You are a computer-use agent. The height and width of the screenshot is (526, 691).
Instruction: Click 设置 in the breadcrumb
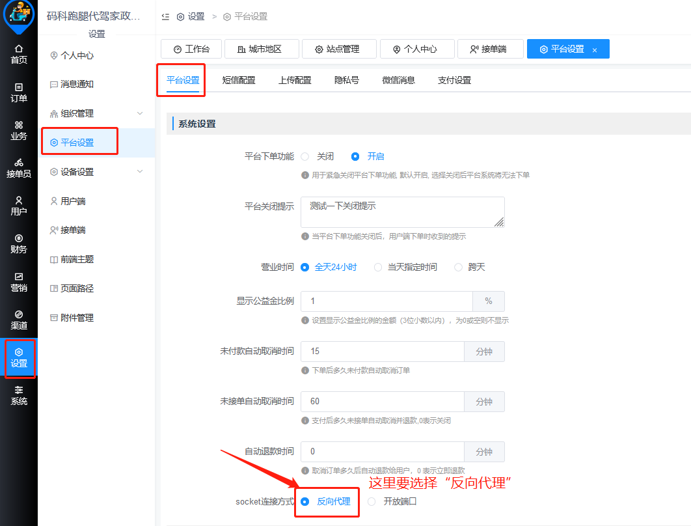pos(191,17)
